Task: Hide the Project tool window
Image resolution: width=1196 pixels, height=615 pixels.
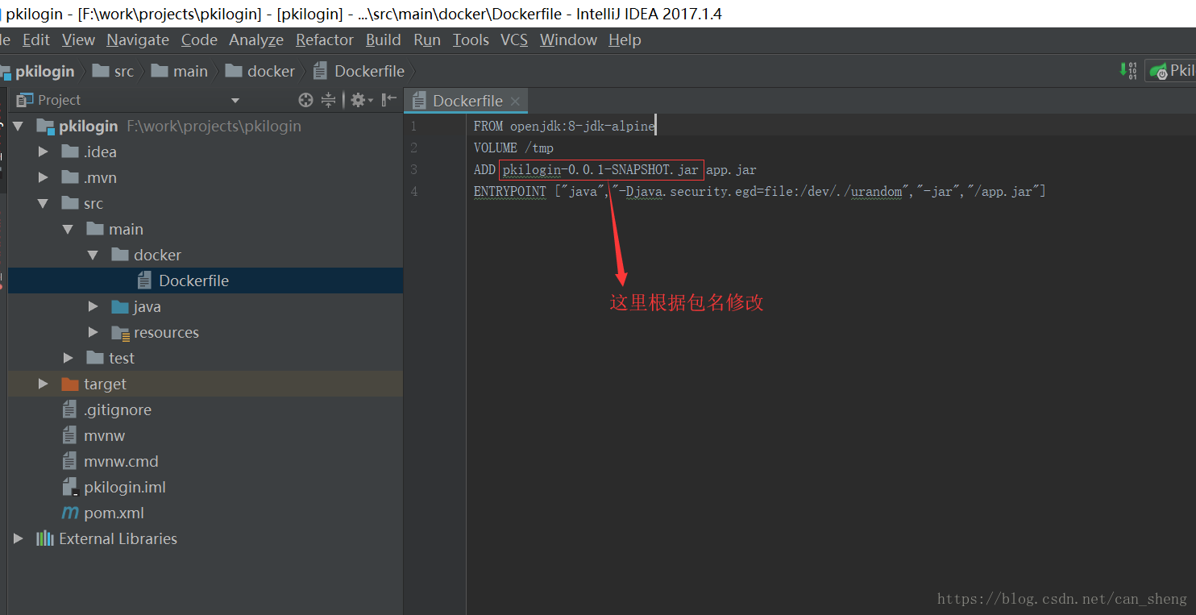Action: point(388,99)
